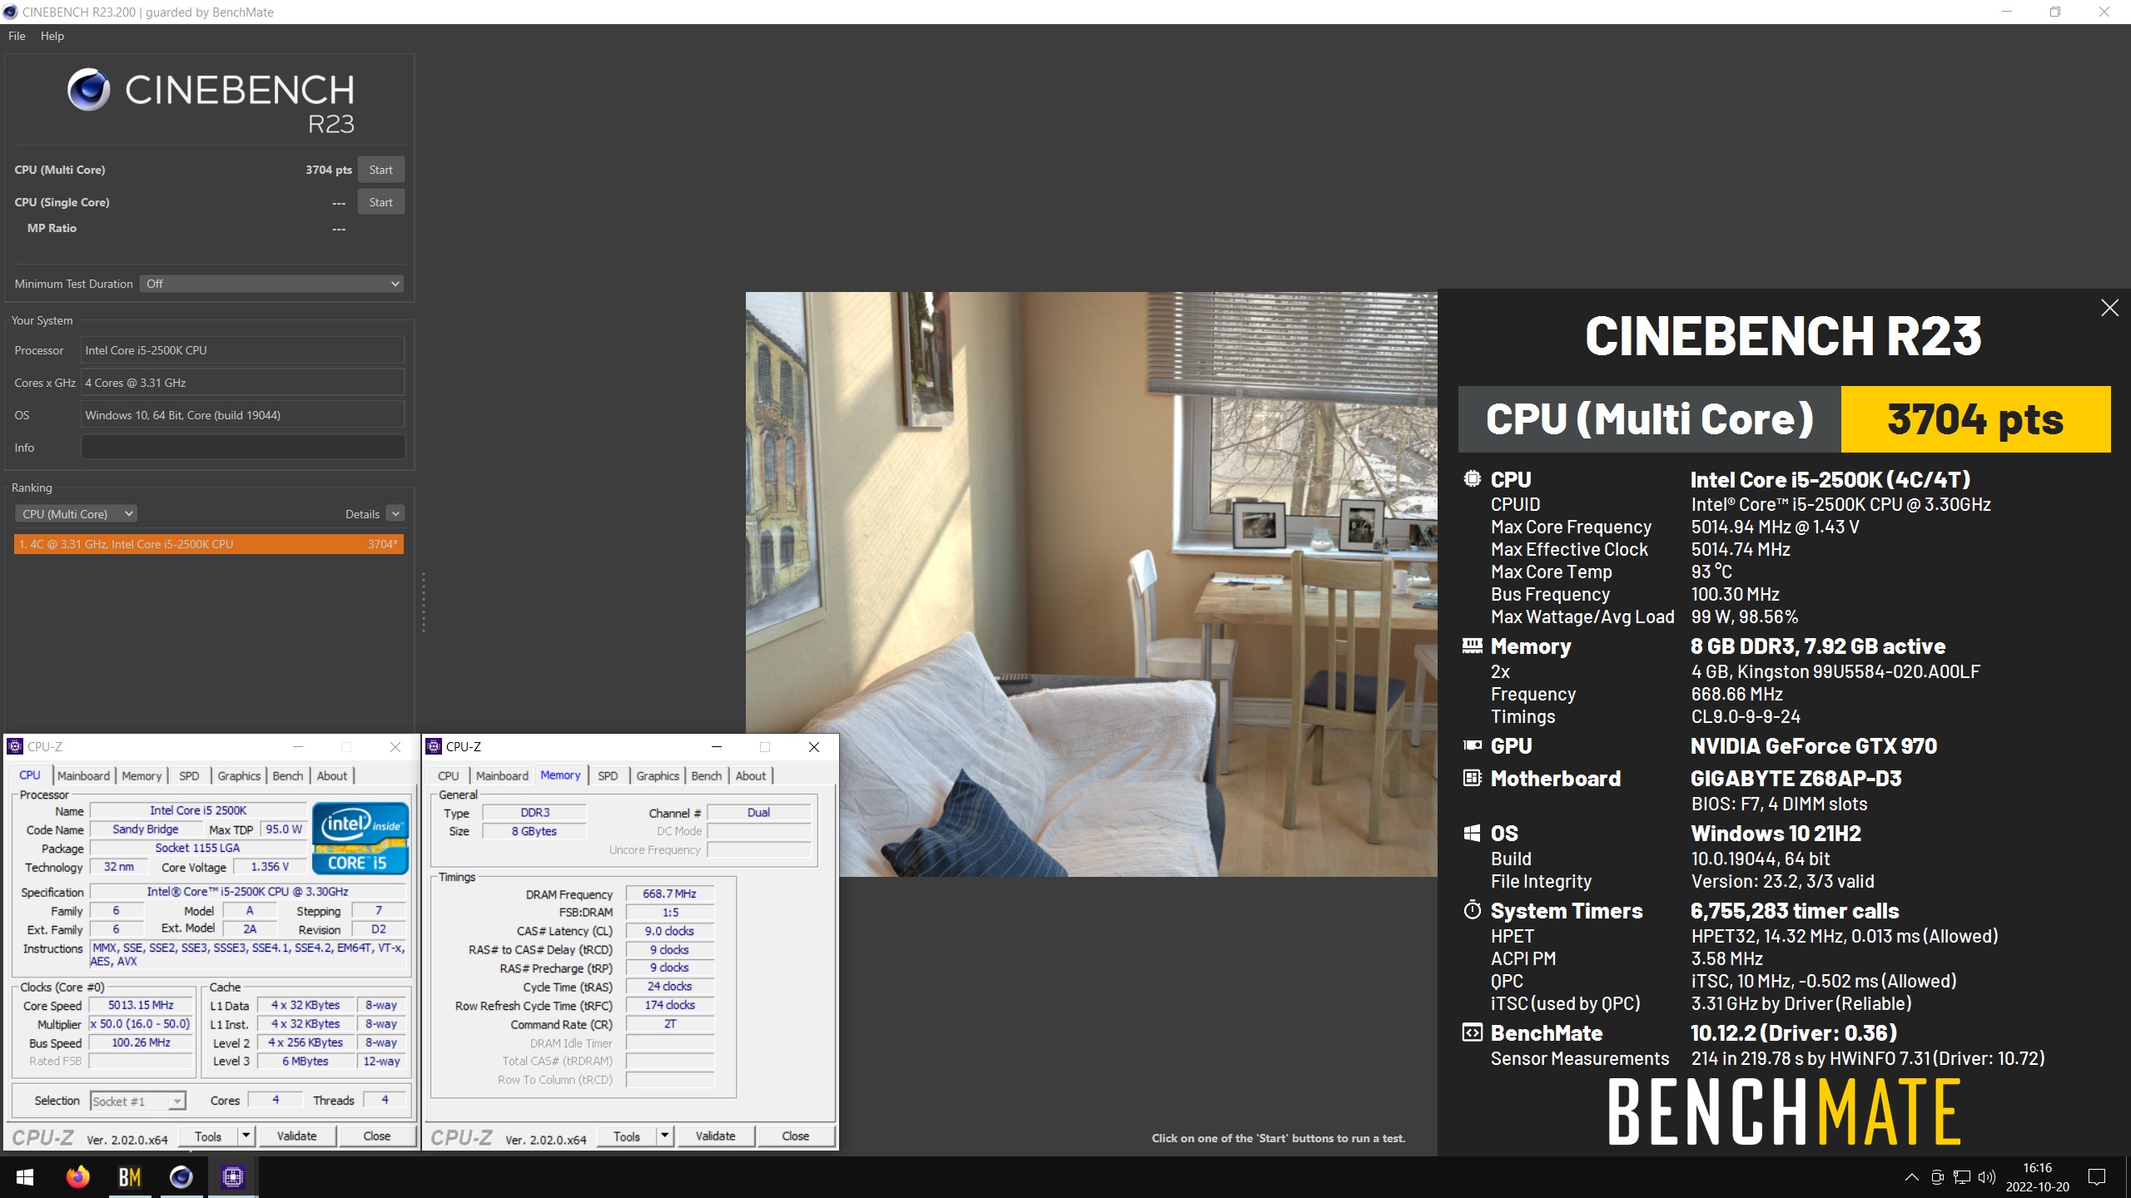Click Validate in left CPU-Z
The image size is (2131, 1198).
pyautogui.click(x=296, y=1136)
